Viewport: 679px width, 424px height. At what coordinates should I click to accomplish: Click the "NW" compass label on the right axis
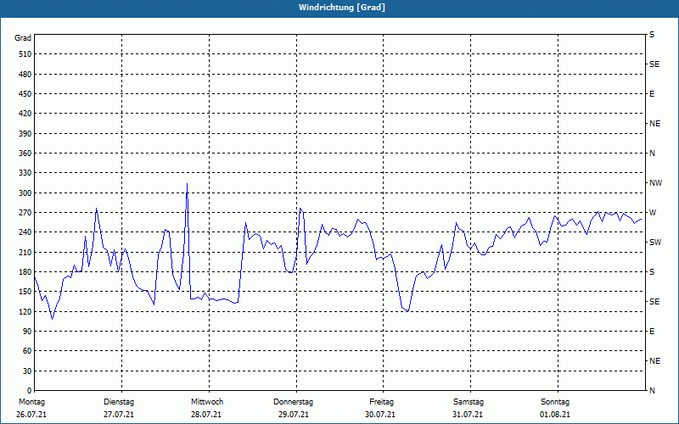[x=655, y=183]
